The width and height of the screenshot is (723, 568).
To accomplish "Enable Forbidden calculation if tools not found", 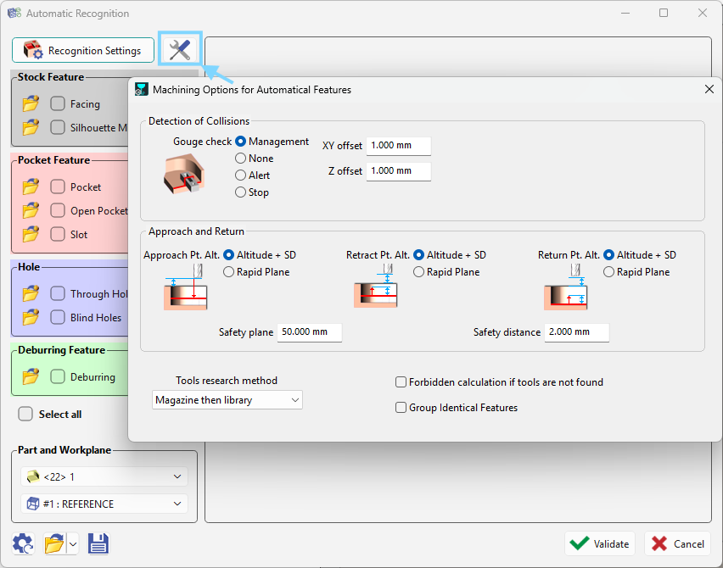I will click(401, 382).
